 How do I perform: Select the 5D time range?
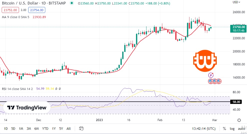[13, 129]
